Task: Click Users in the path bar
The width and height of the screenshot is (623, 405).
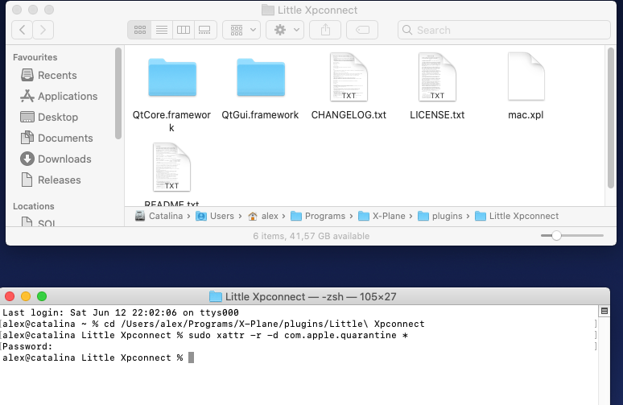Action: (x=215, y=216)
